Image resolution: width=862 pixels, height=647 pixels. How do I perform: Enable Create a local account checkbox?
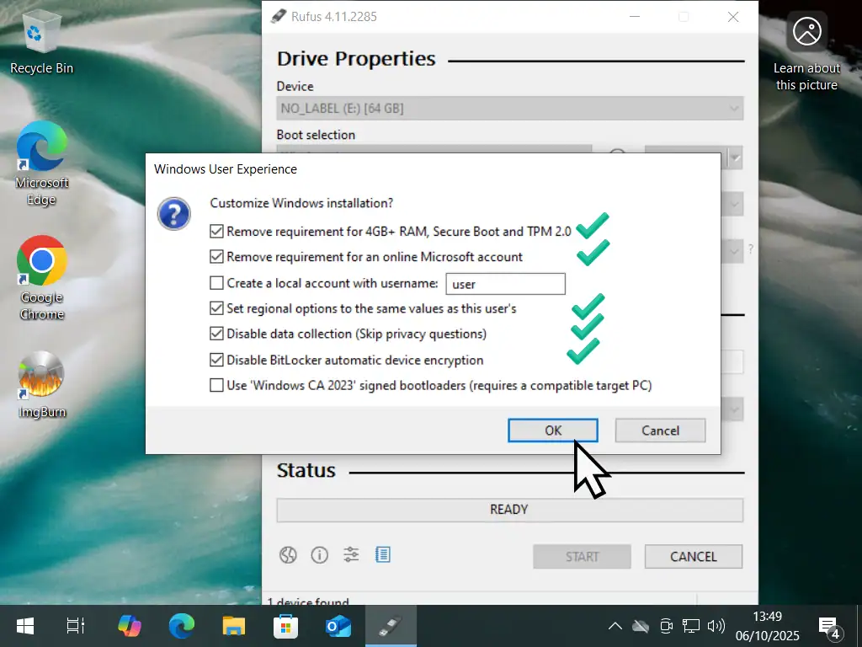pyautogui.click(x=217, y=284)
